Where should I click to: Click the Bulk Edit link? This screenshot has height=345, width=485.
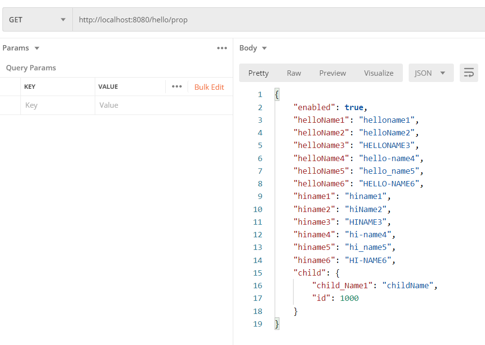coord(209,87)
